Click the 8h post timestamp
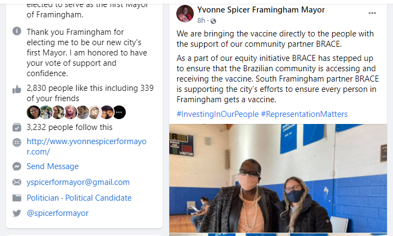393x236 pixels. [201, 21]
